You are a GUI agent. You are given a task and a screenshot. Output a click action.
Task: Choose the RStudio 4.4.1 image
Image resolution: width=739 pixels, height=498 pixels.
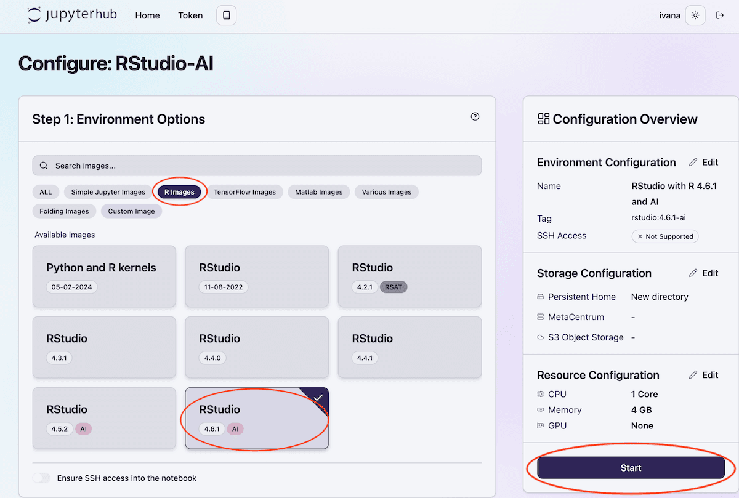point(410,347)
